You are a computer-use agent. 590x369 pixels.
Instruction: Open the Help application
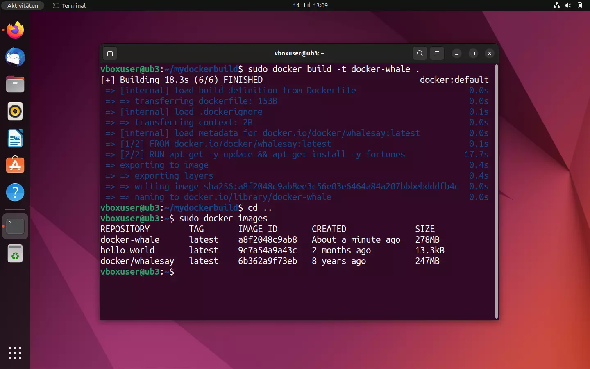tap(15, 192)
